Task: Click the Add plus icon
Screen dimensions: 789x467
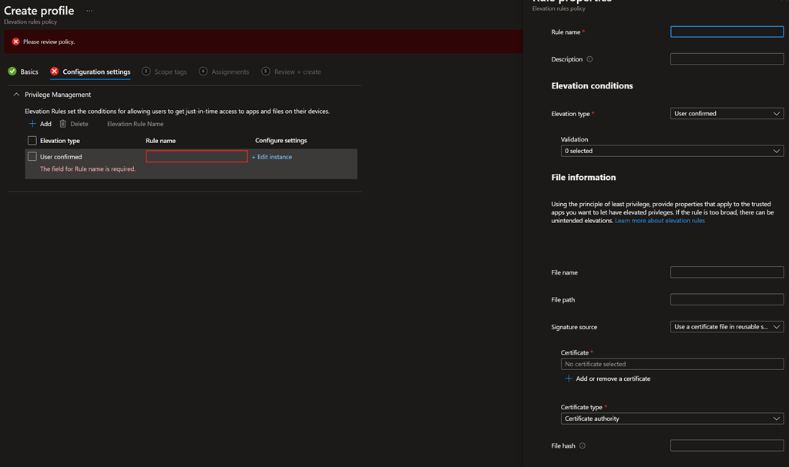Action: pos(32,124)
